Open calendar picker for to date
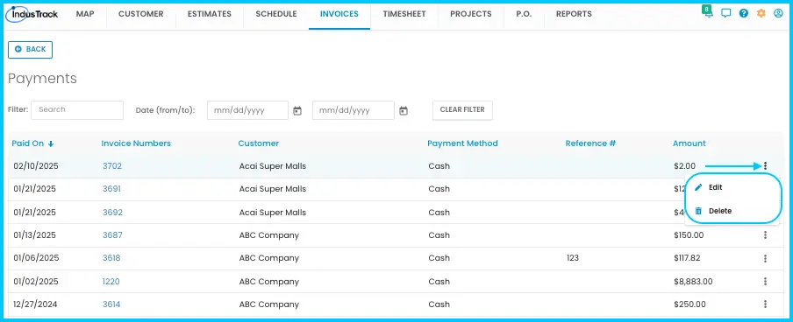 click(x=403, y=110)
